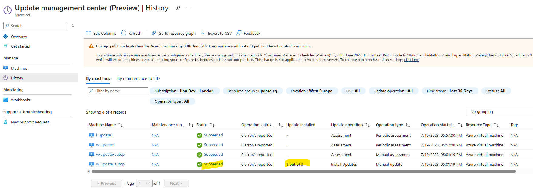
Task: Click inside the sidebar Search field
Action: (35, 26)
